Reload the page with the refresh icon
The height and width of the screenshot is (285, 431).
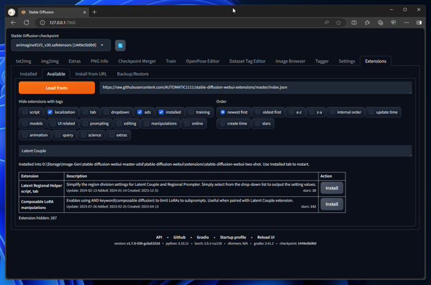26,22
